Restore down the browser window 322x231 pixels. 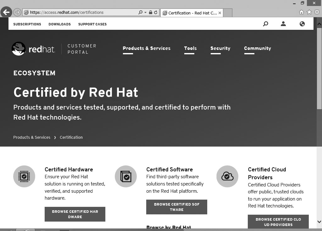point(302,3)
